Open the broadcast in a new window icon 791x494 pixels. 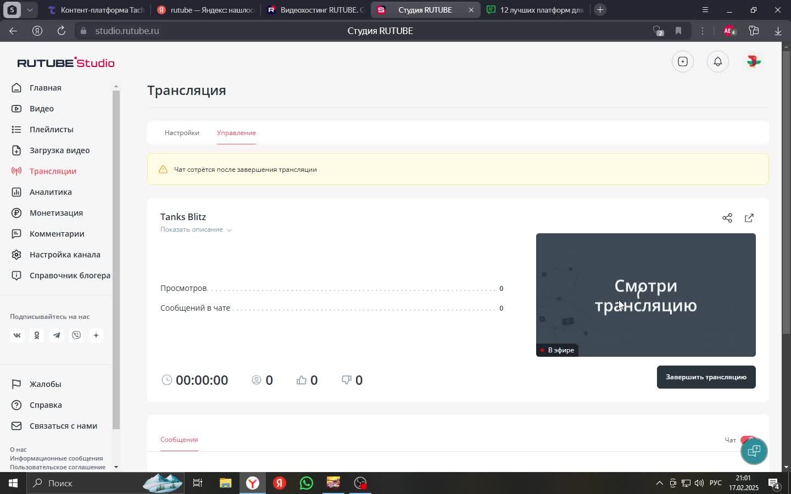pos(749,218)
